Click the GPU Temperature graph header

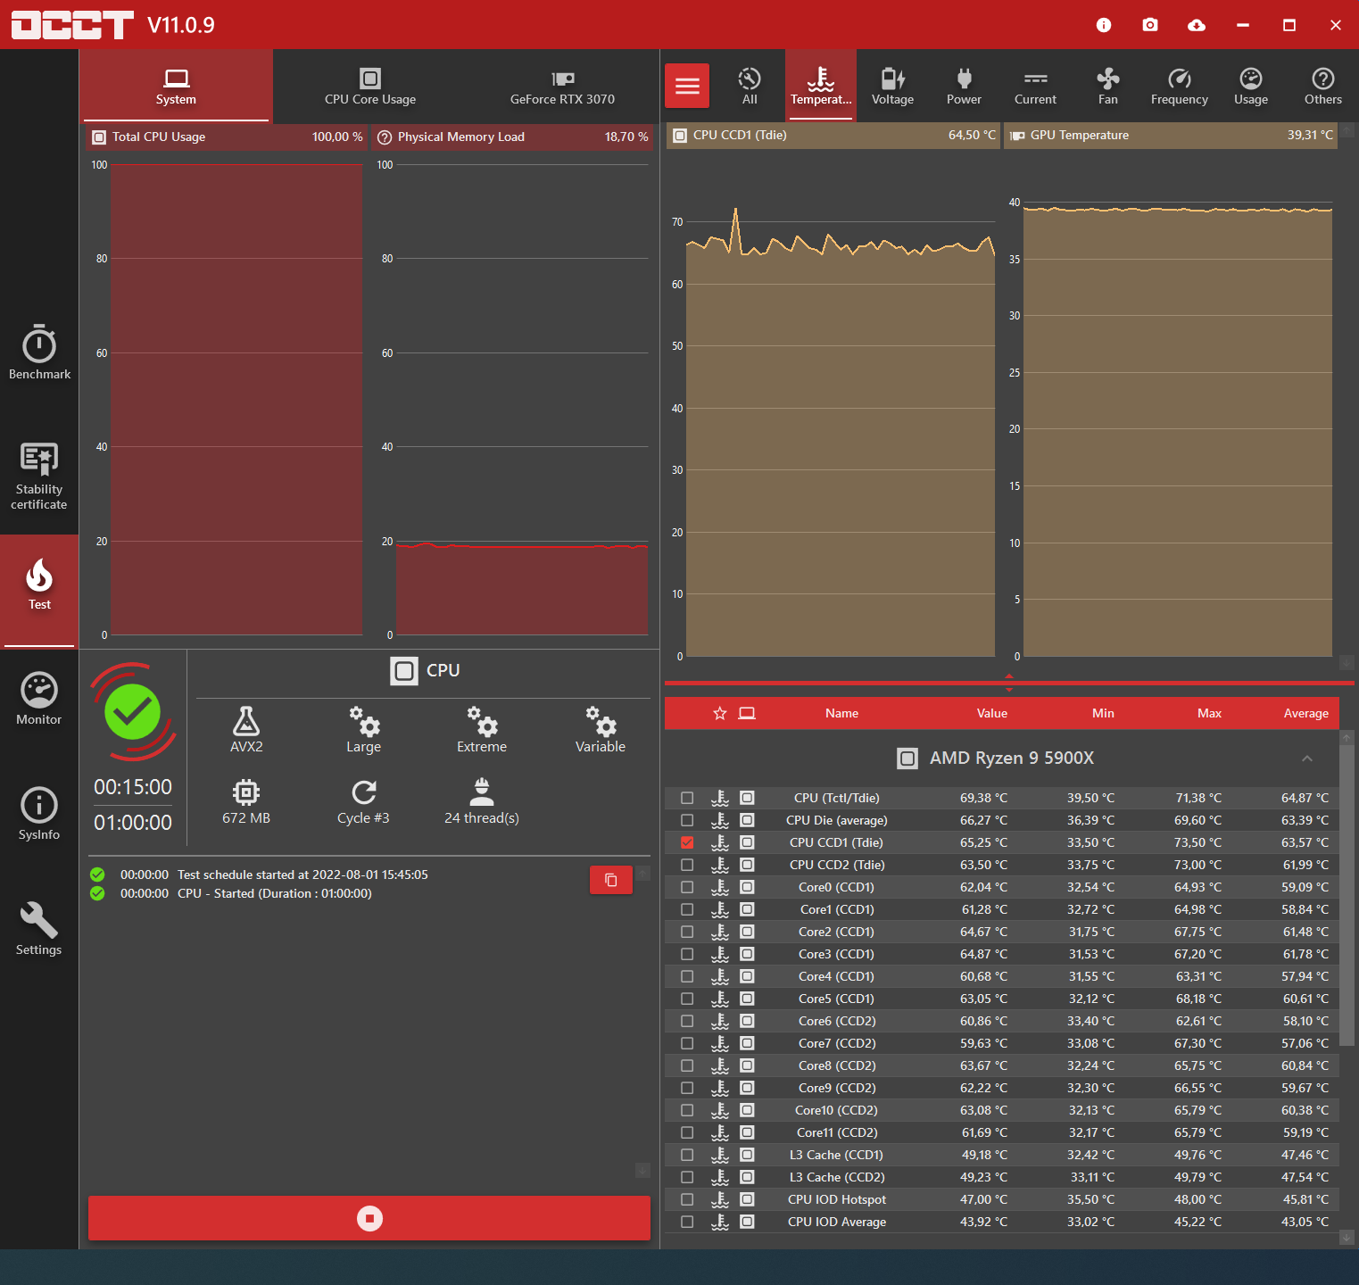[x=1171, y=135]
